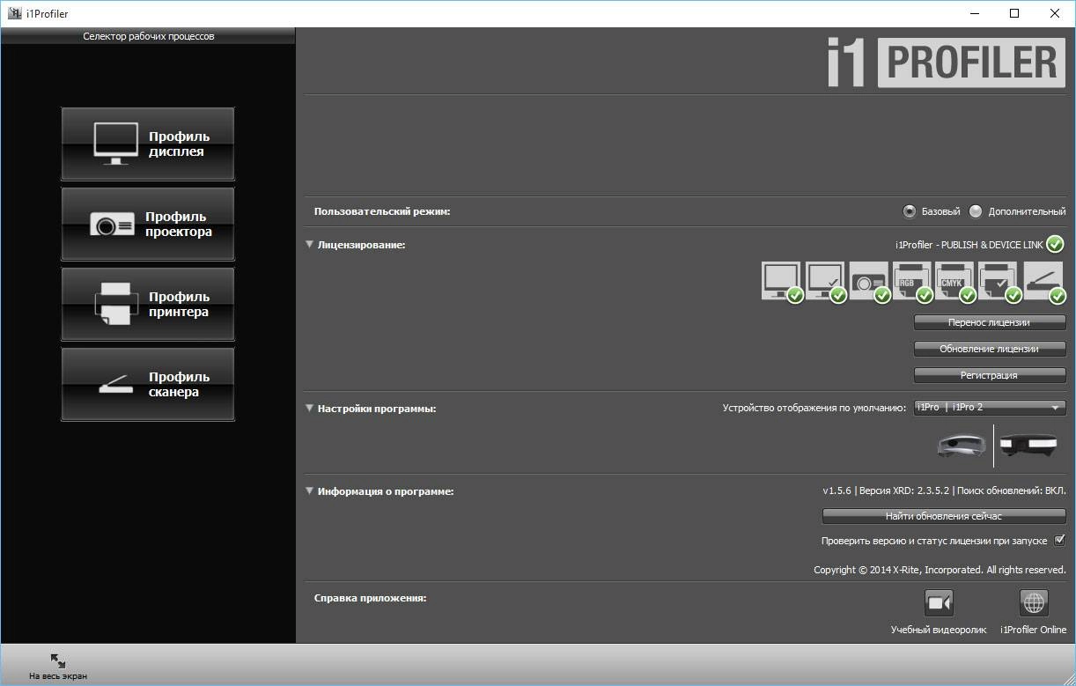Minimize the i1Profiler window
This screenshot has width=1076, height=686.
coord(975,13)
